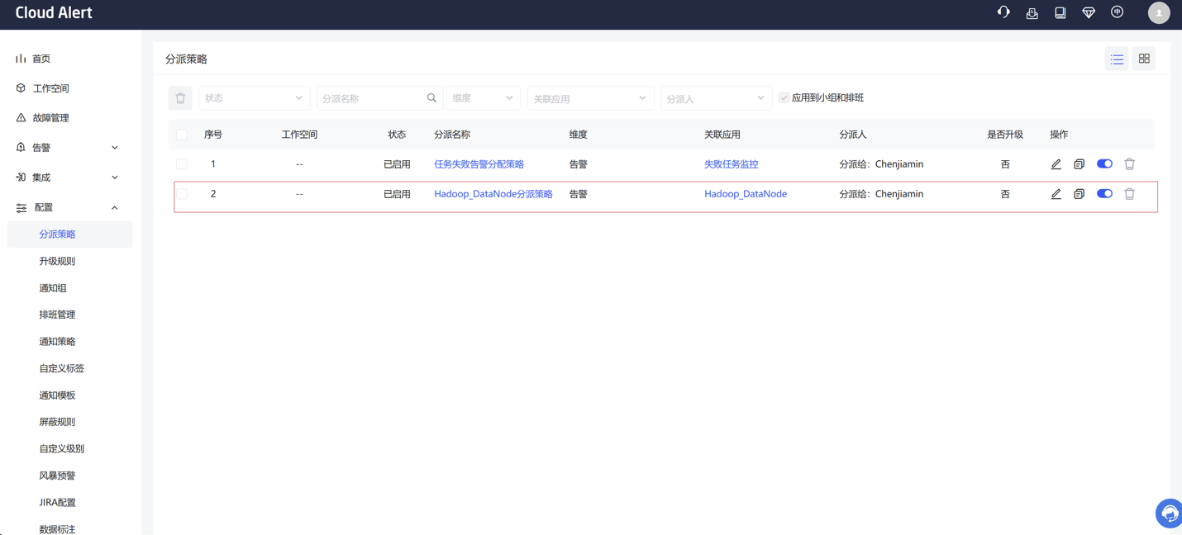Switch language with the 中 globe icon

click(x=1118, y=12)
